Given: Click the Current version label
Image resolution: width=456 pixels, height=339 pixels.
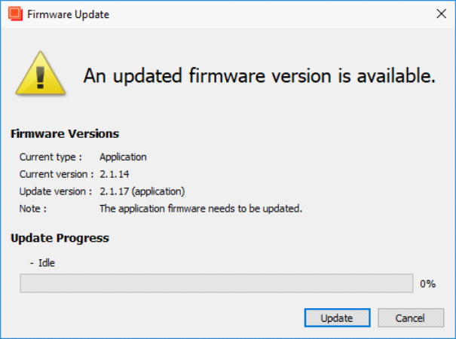Looking at the screenshot, I should point(57,174).
